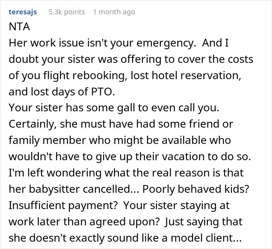Click the phrase 'Insufficient payment?'
The height and width of the screenshot is (249, 272).
click(63, 205)
